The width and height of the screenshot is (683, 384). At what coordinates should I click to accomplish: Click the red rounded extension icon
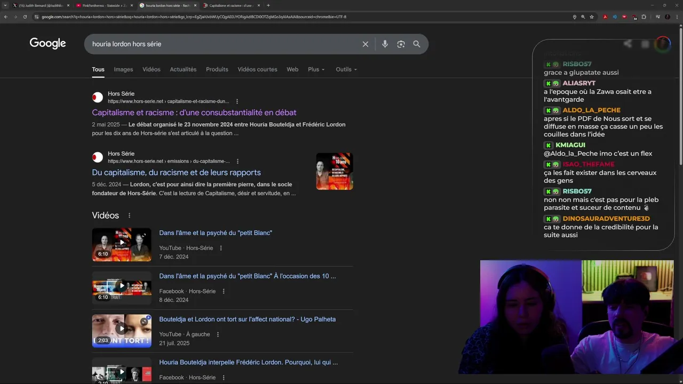624,17
